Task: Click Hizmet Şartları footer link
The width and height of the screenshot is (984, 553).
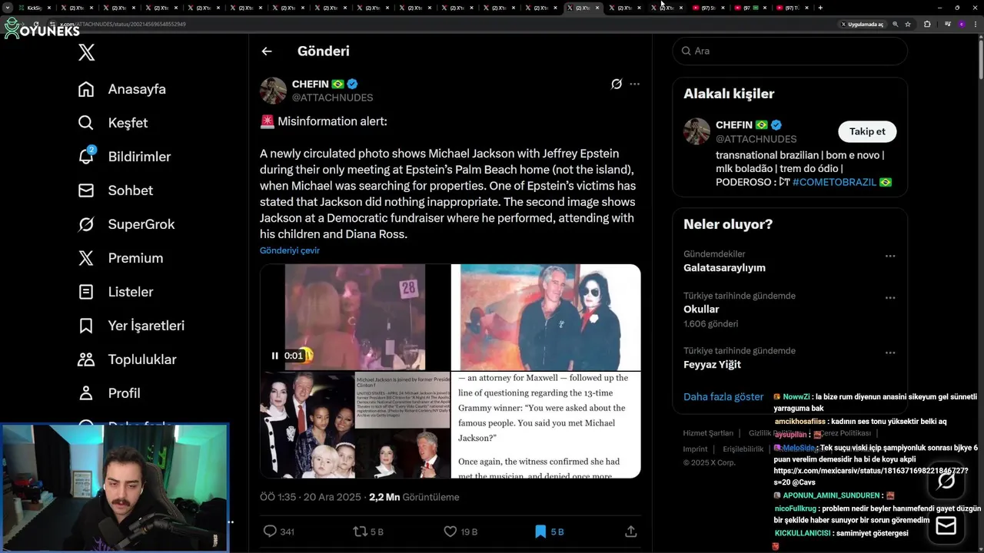Action: point(708,433)
